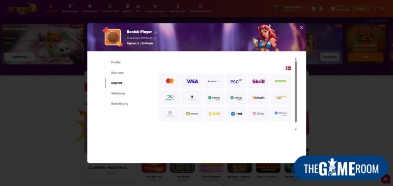Pick the PSC paysafecard option
Image resolution: width=393 pixels, height=186 pixels.
(x=236, y=81)
